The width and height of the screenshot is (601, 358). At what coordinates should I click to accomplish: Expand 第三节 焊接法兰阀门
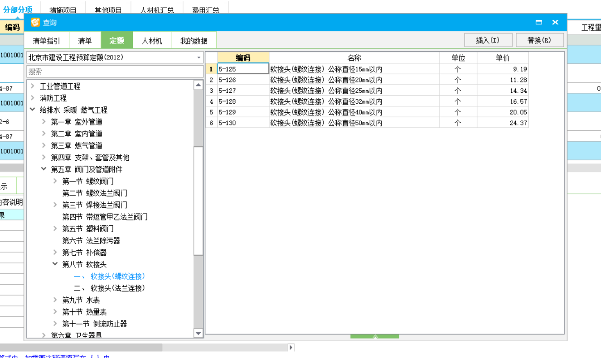click(55, 205)
